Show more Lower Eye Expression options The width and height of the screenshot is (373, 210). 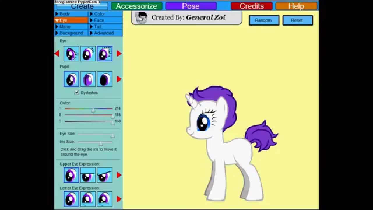[x=119, y=199]
